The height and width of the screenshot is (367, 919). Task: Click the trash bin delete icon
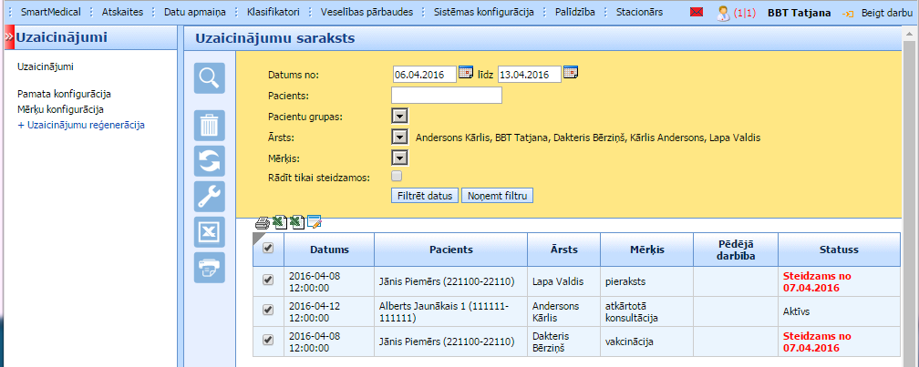(x=209, y=125)
